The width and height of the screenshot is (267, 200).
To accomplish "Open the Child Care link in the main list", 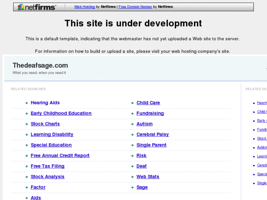I will (148, 103).
